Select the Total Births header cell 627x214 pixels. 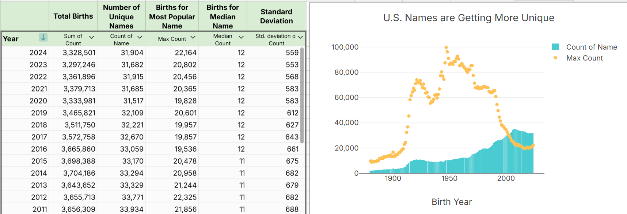click(x=73, y=16)
